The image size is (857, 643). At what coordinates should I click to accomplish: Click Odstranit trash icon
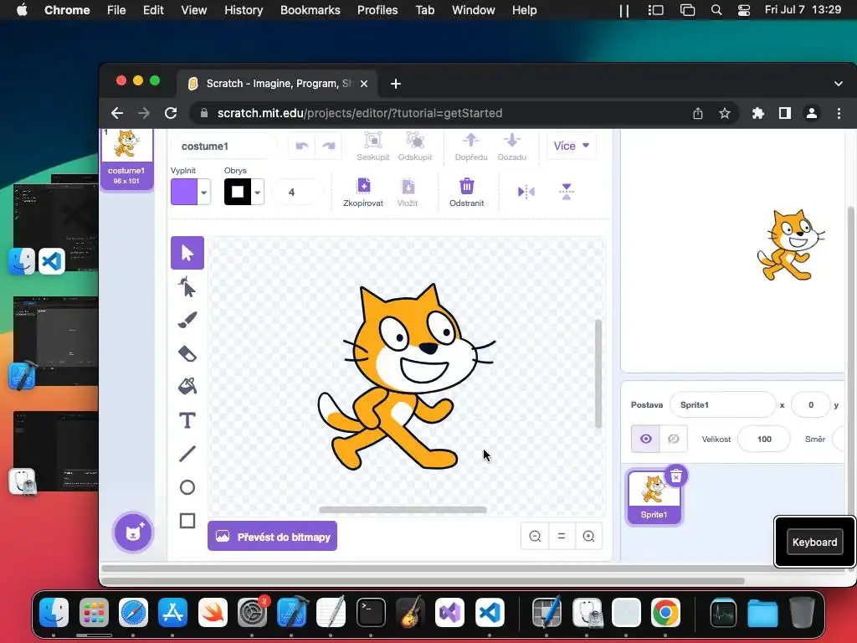[x=467, y=187]
